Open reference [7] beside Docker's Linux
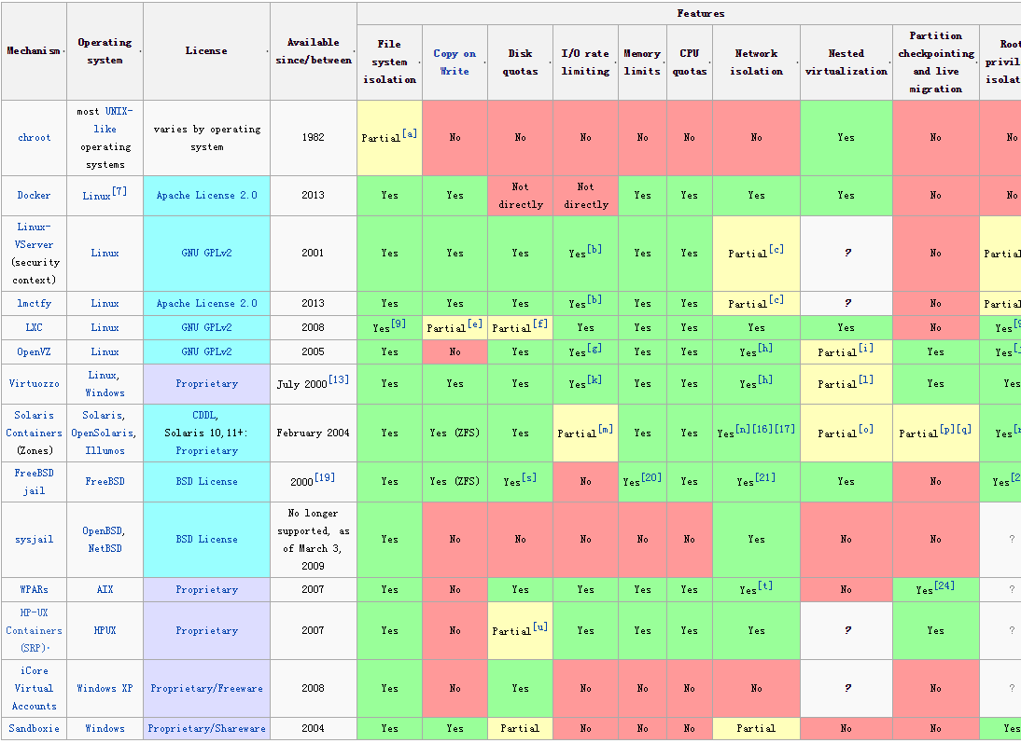This screenshot has height=743, width=1021. pyautogui.click(x=119, y=191)
